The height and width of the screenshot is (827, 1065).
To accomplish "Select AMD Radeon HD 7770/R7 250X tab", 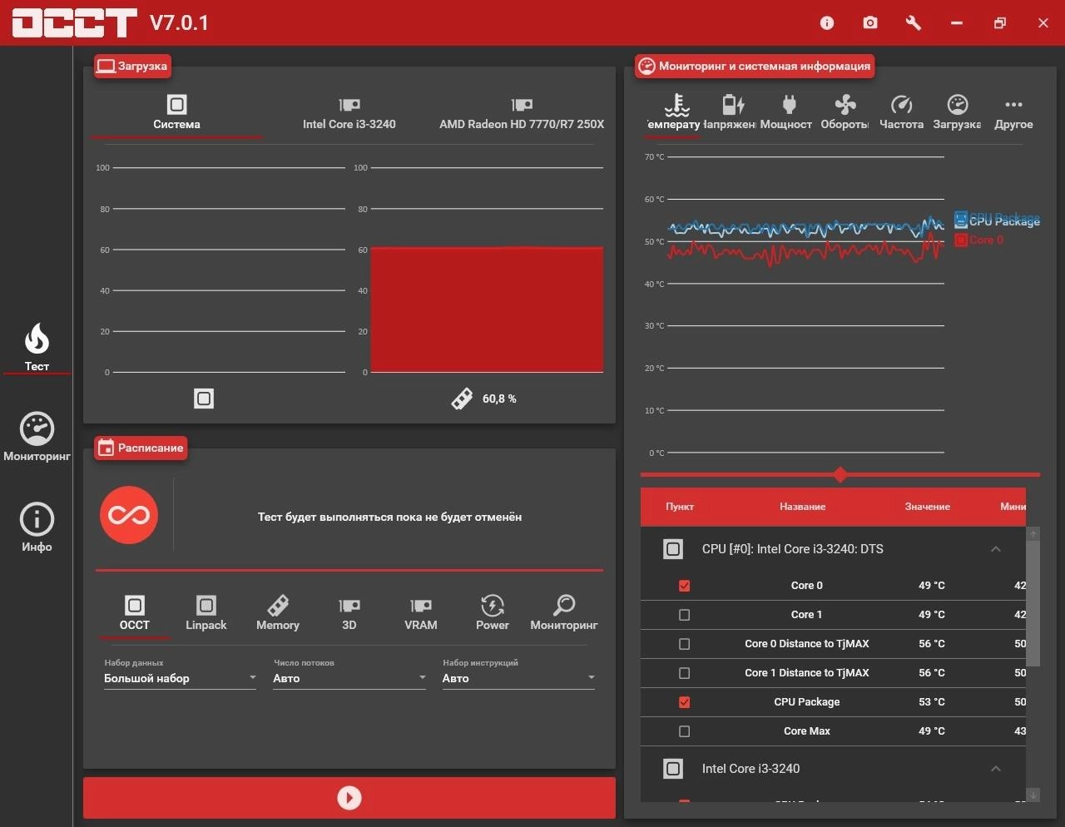I will [x=522, y=112].
